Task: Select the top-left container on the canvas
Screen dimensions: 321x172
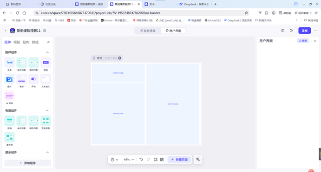Action: coord(118,73)
